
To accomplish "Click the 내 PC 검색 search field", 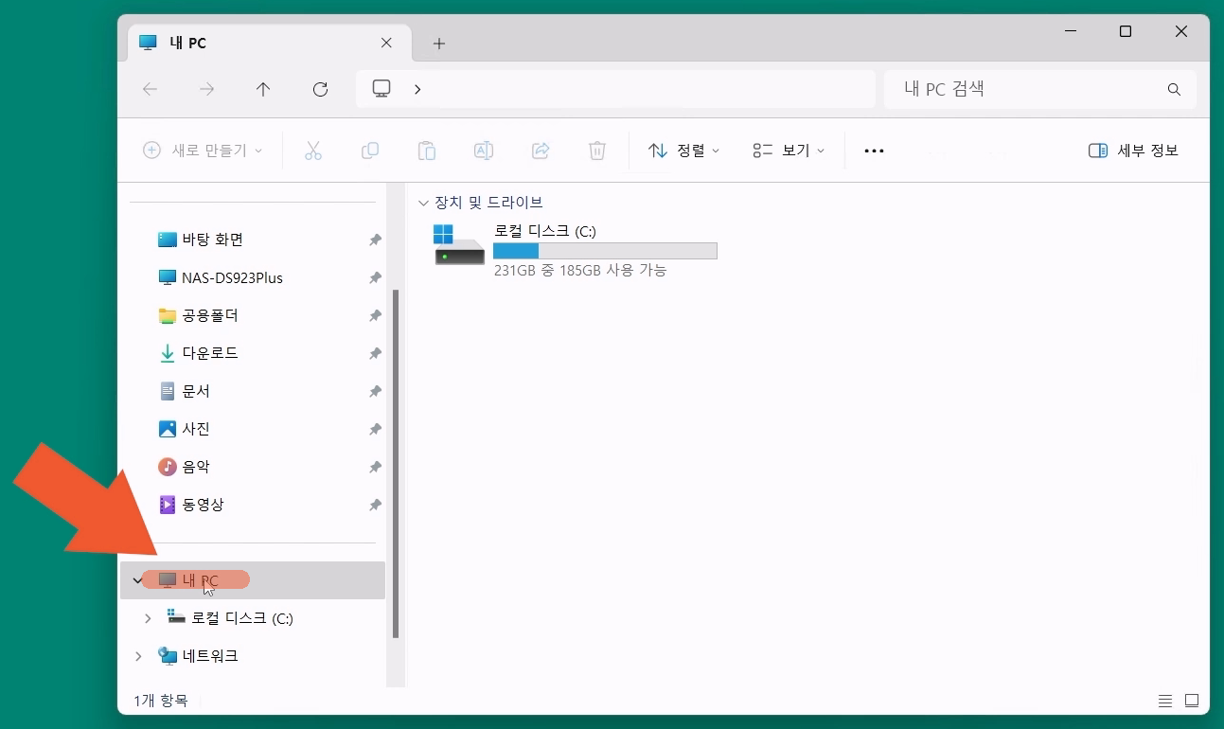I will coord(1022,90).
